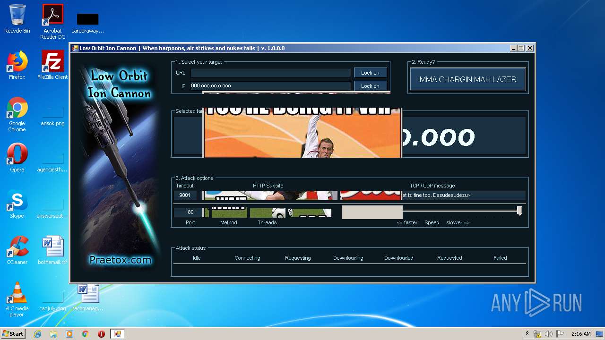This screenshot has width=605, height=340.
Task: Launch CCleaner desktop shortcut
Action: [17, 250]
